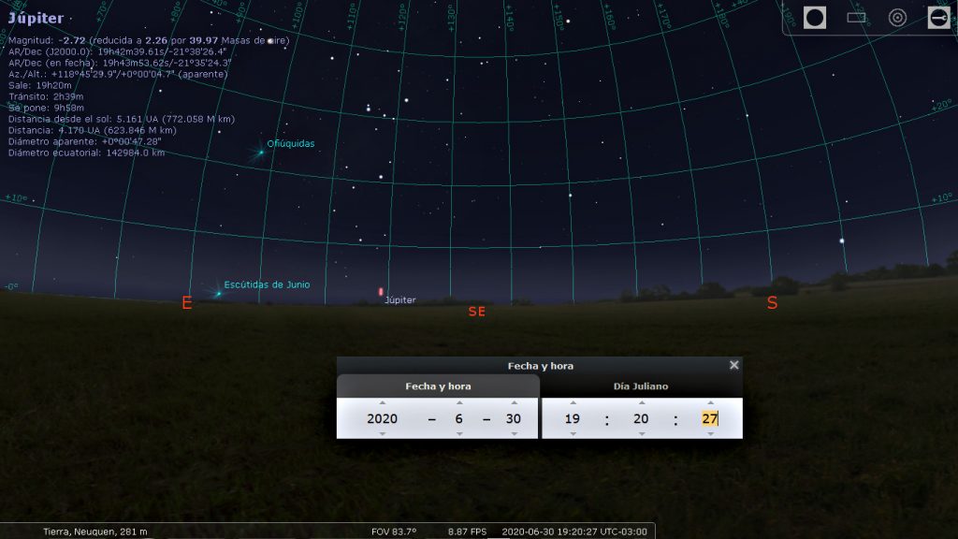Decrease the month 6 with down arrow

pyautogui.click(x=459, y=434)
